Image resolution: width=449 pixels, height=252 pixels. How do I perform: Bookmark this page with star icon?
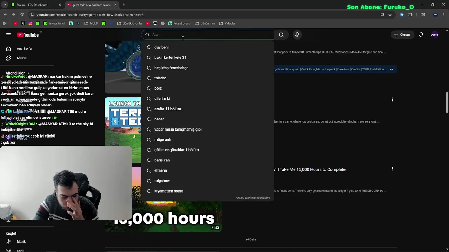tap(390, 15)
